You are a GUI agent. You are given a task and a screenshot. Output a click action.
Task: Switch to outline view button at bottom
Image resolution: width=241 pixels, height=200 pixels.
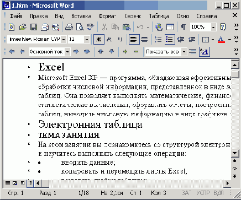point(30,183)
